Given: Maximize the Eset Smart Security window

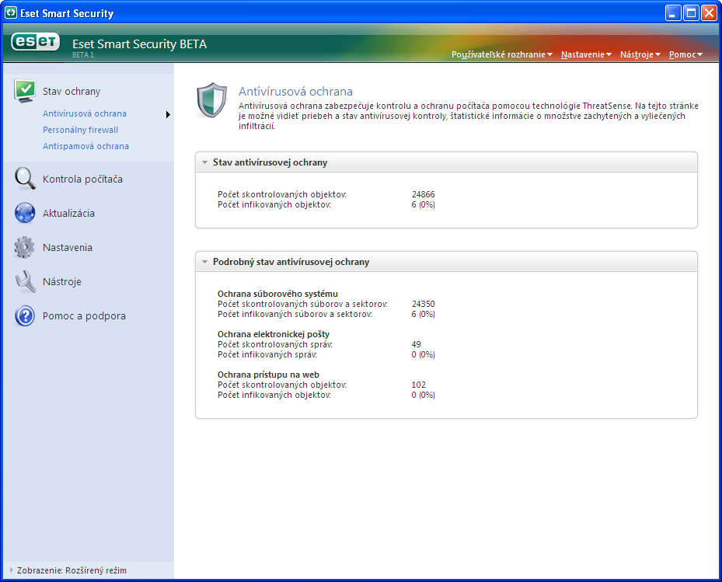Looking at the screenshot, I should [x=691, y=13].
